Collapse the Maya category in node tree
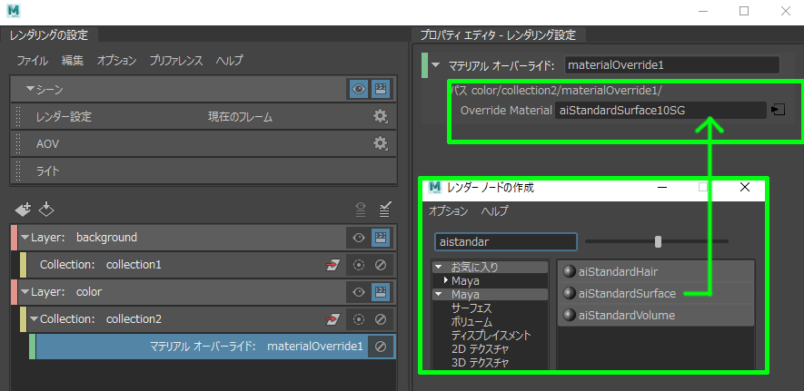This screenshot has height=391, width=804. pos(439,295)
